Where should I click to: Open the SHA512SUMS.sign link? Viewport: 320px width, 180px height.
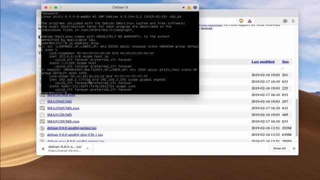click(x=63, y=121)
